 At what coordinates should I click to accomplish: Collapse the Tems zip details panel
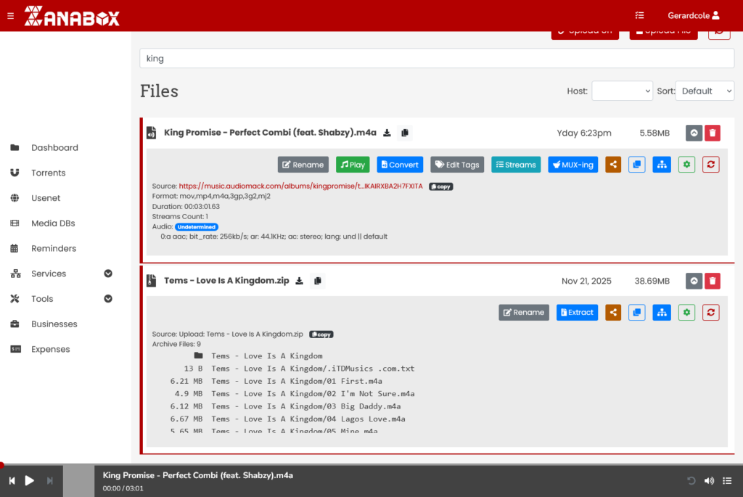(x=694, y=281)
